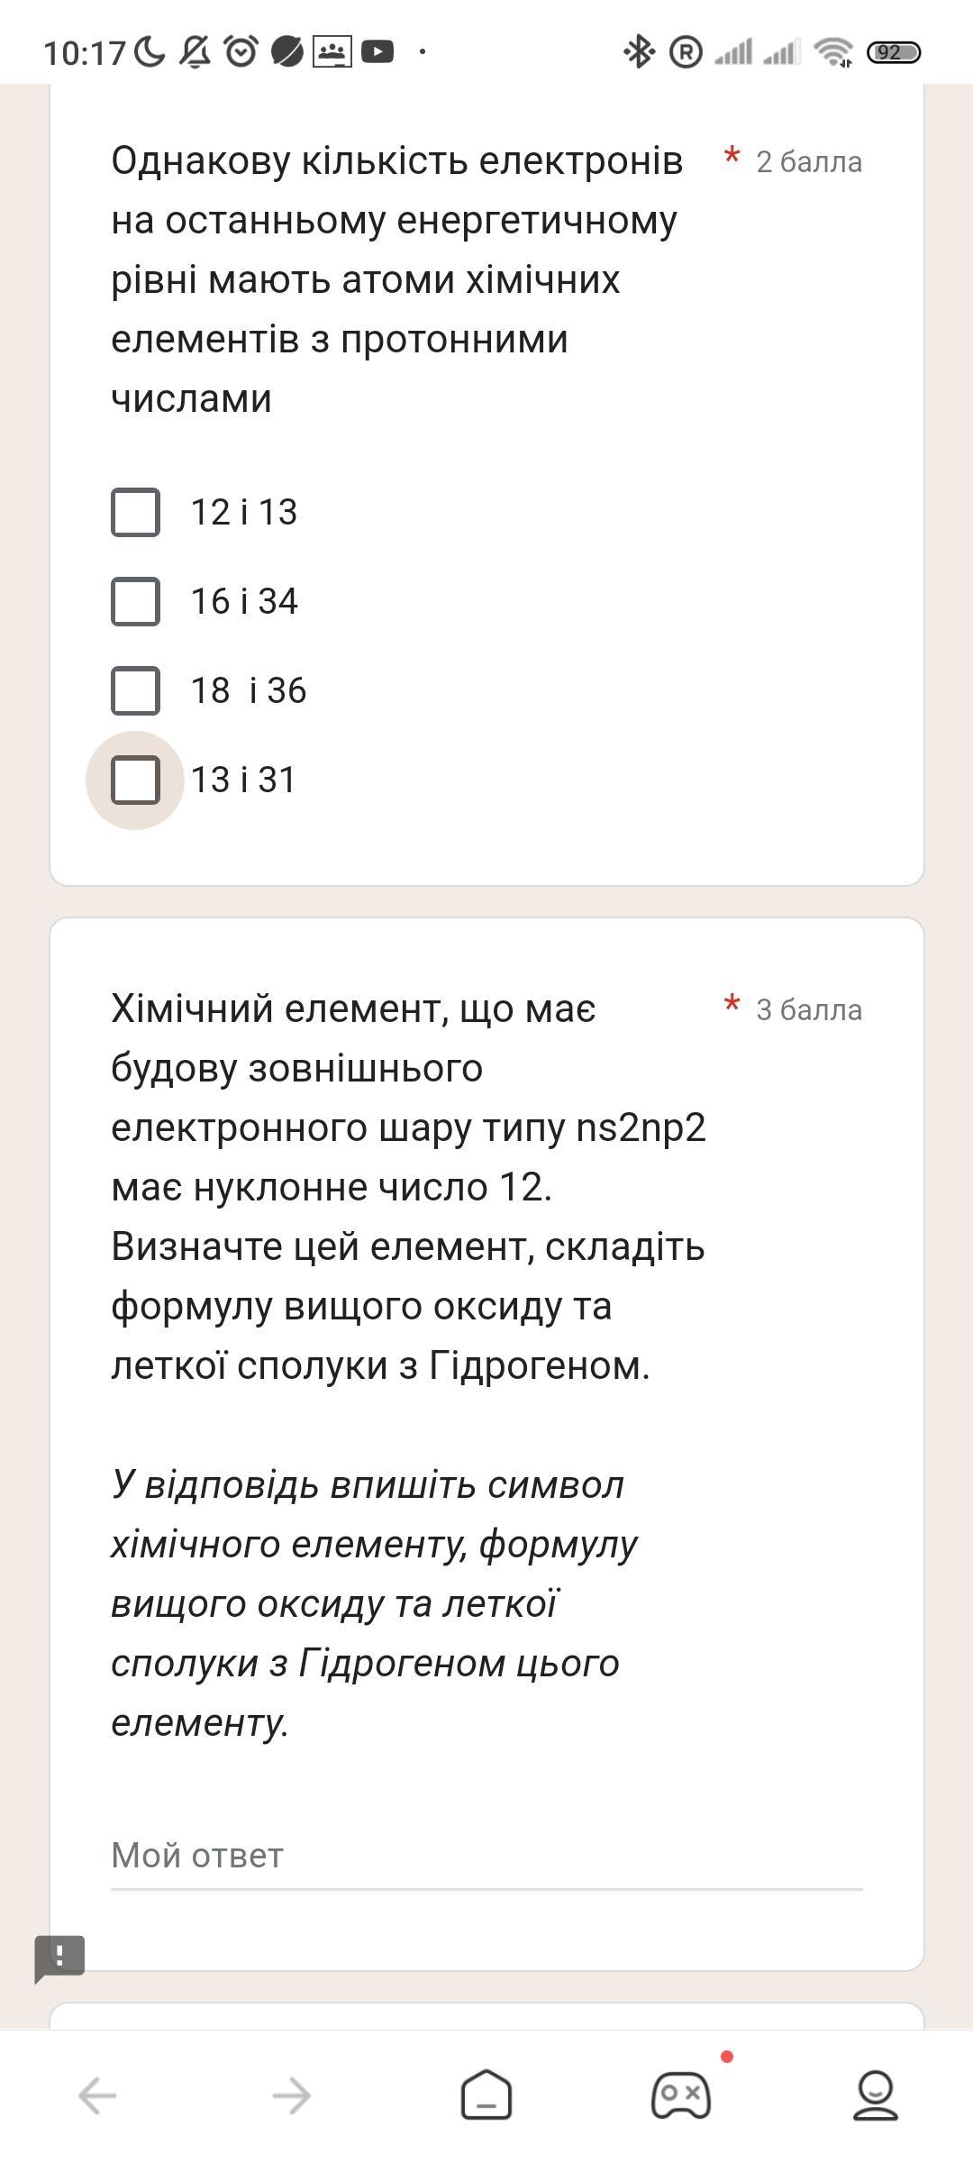Select the '16 і 34' option label
The image size is (973, 2163).
tap(244, 602)
